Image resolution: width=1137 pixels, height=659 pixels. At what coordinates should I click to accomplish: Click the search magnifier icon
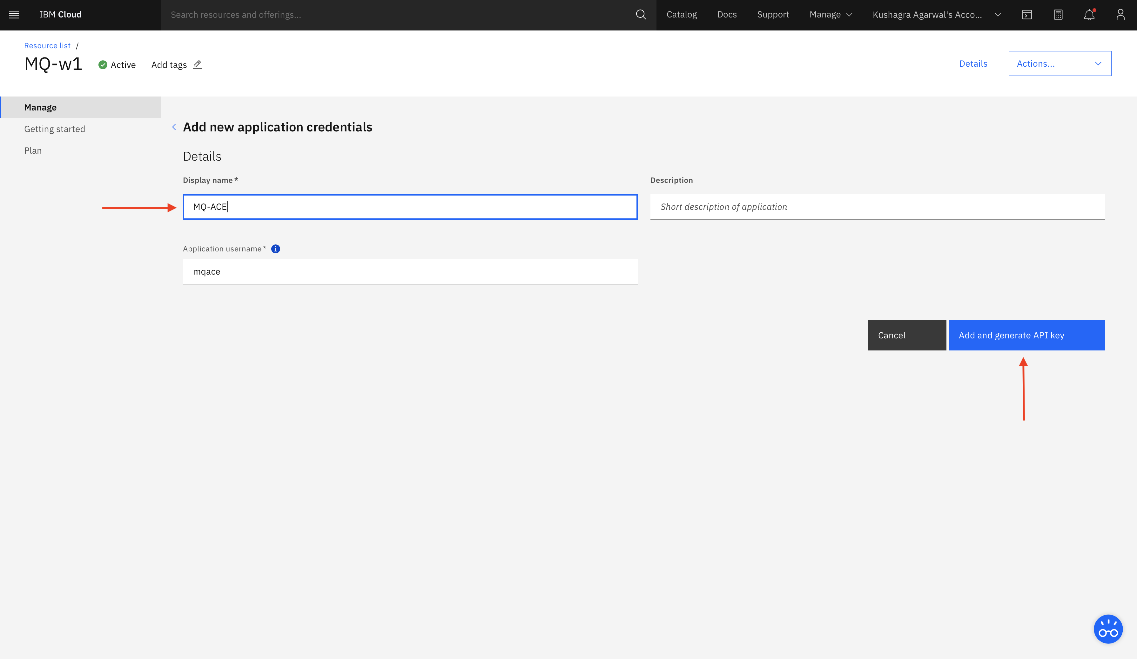coord(641,14)
